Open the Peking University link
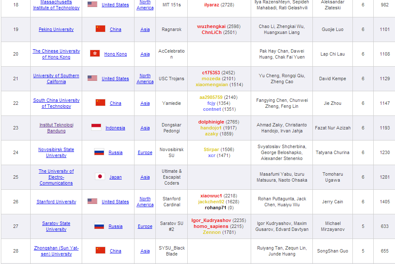395x264 pixels. pyautogui.click(x=56, y=29)
